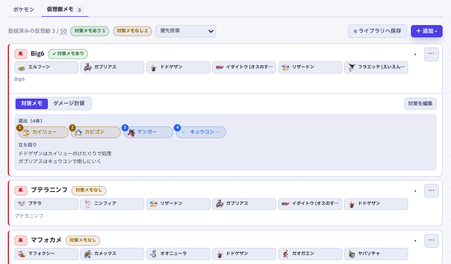The width and height of the screenshot is (451, 264).
Task: Expand the マフォカメ card arrow
Action: click(415, 241)
